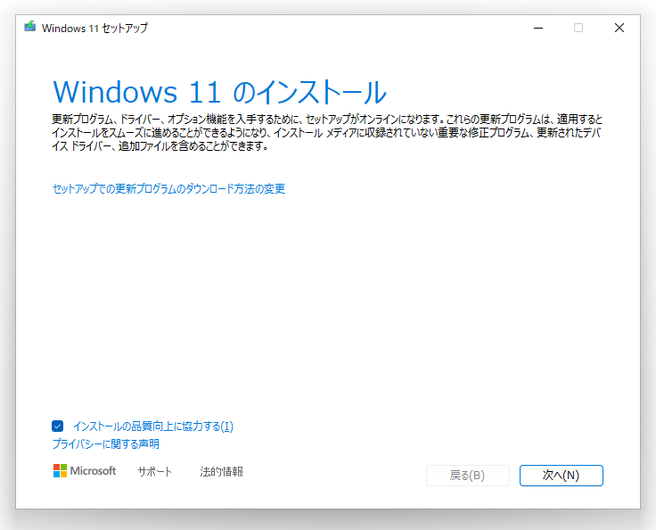Minimize the Windows 11 setup window
Image resolution: width=656 pixels, height=530 pixels.
coord(538,28)
